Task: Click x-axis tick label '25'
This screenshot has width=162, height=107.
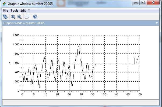Action: [81, 95]
